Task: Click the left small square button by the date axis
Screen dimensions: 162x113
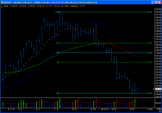Action: click(158, 109)
